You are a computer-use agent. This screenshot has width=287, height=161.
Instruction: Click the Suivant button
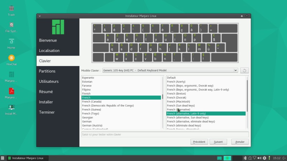(x=218, y=142)
